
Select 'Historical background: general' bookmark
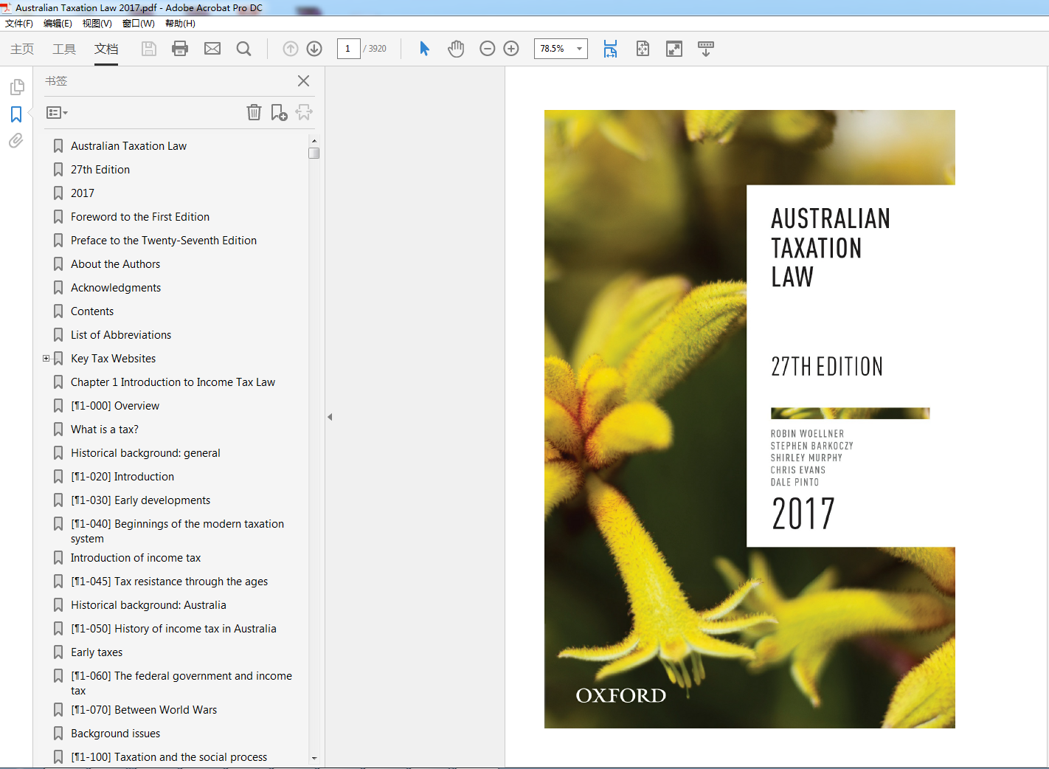[145, 453]
